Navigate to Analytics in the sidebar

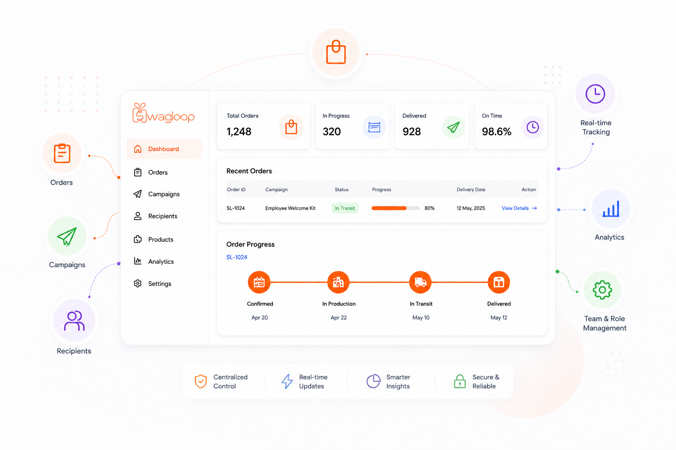tap(164, 261)
